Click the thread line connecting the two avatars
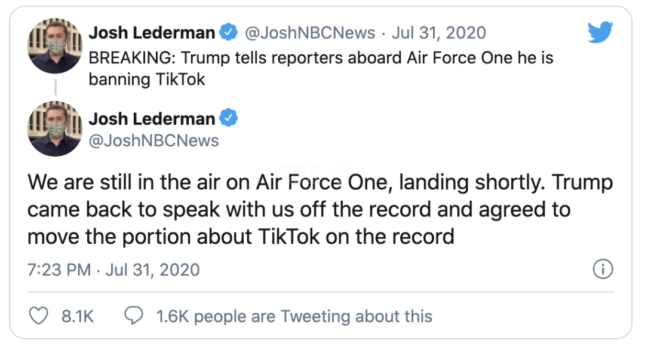This screenshot has width=645, height=346. (55, 87)
